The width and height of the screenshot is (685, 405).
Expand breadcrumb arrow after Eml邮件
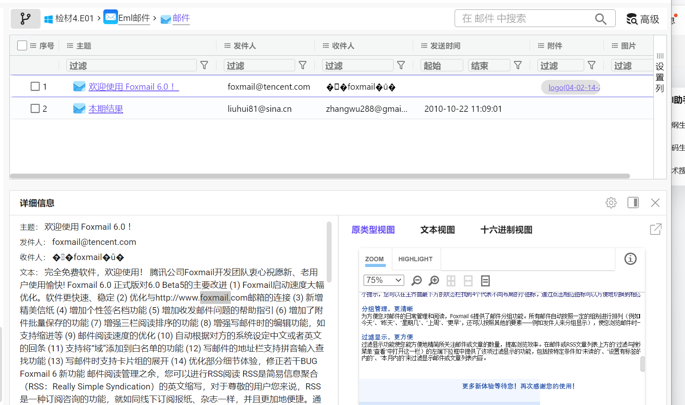pyautogui.click(x=155, y=18)
